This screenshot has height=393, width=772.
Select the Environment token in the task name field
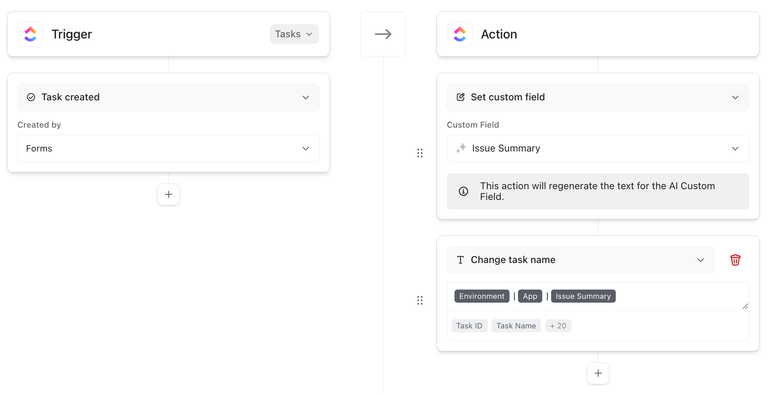tap(481, 296)
